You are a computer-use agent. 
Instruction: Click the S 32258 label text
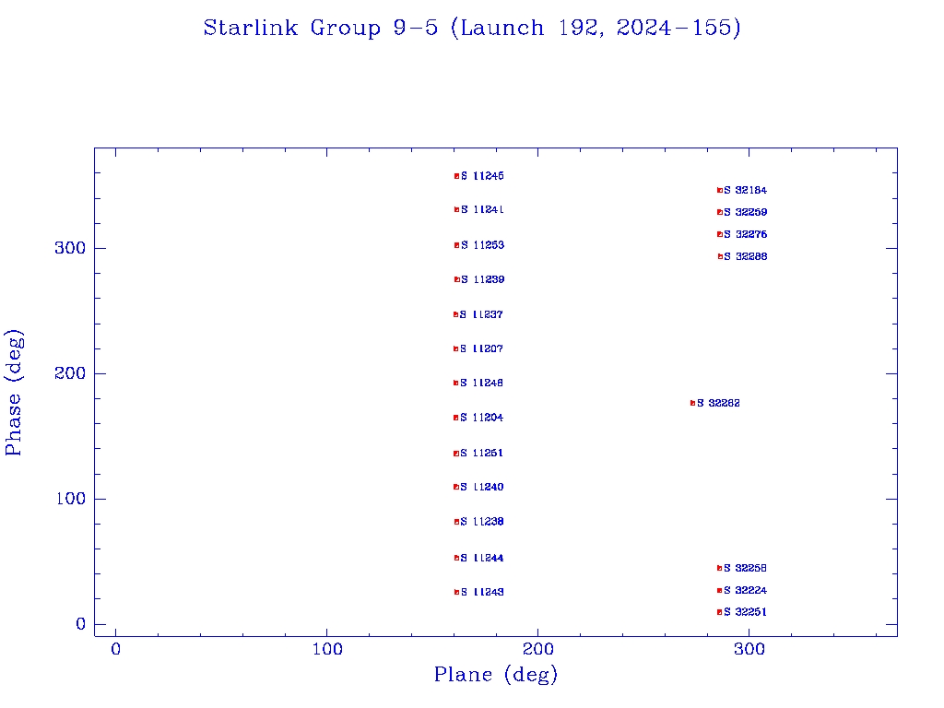point(745,568)
